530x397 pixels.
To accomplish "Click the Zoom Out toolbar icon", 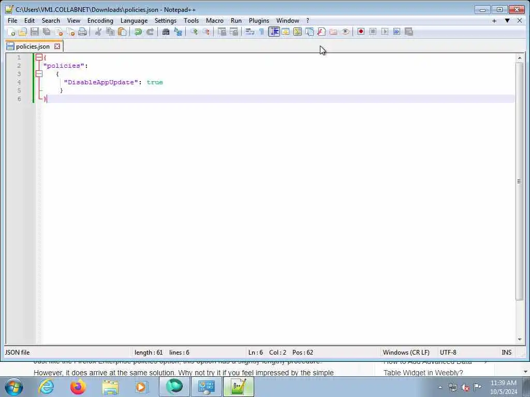I will (x=206, y=32).
